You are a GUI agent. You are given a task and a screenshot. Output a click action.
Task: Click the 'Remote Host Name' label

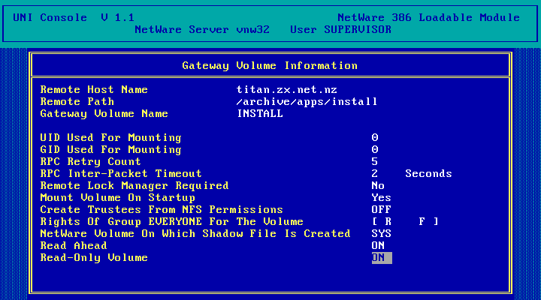coord(94,89)
